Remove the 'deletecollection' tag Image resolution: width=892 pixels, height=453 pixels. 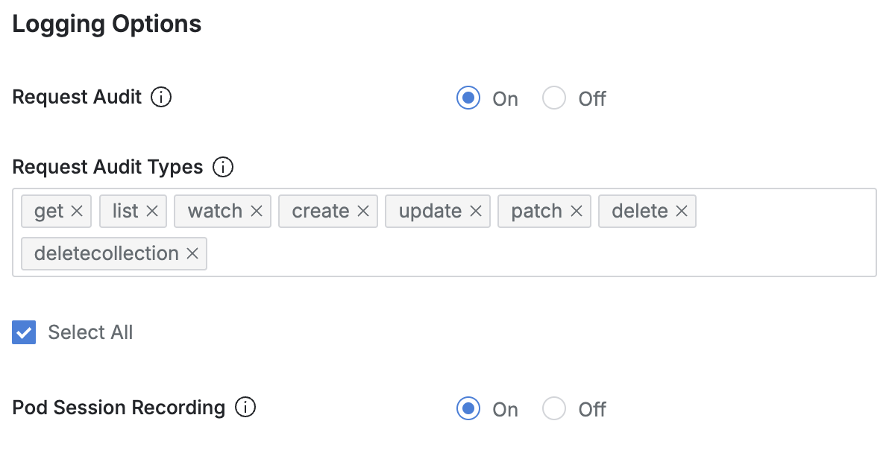192,254
